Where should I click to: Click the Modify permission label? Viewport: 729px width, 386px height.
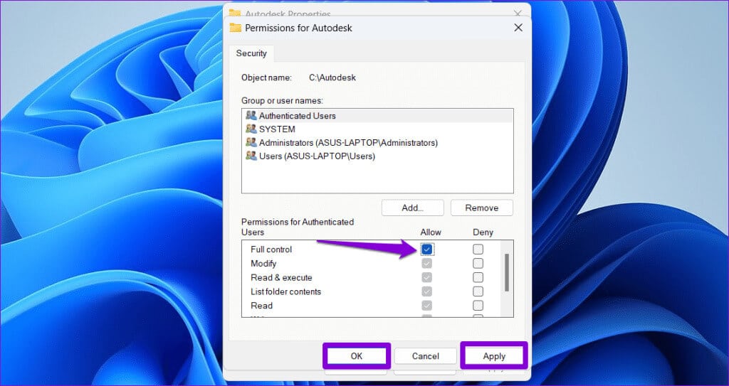coord(263,263)
